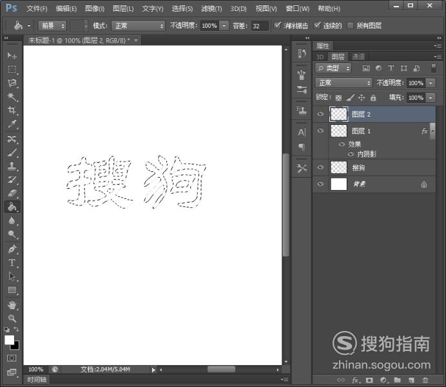
Task: Select the Clone Stamp tool
Action: coord(12,166)
